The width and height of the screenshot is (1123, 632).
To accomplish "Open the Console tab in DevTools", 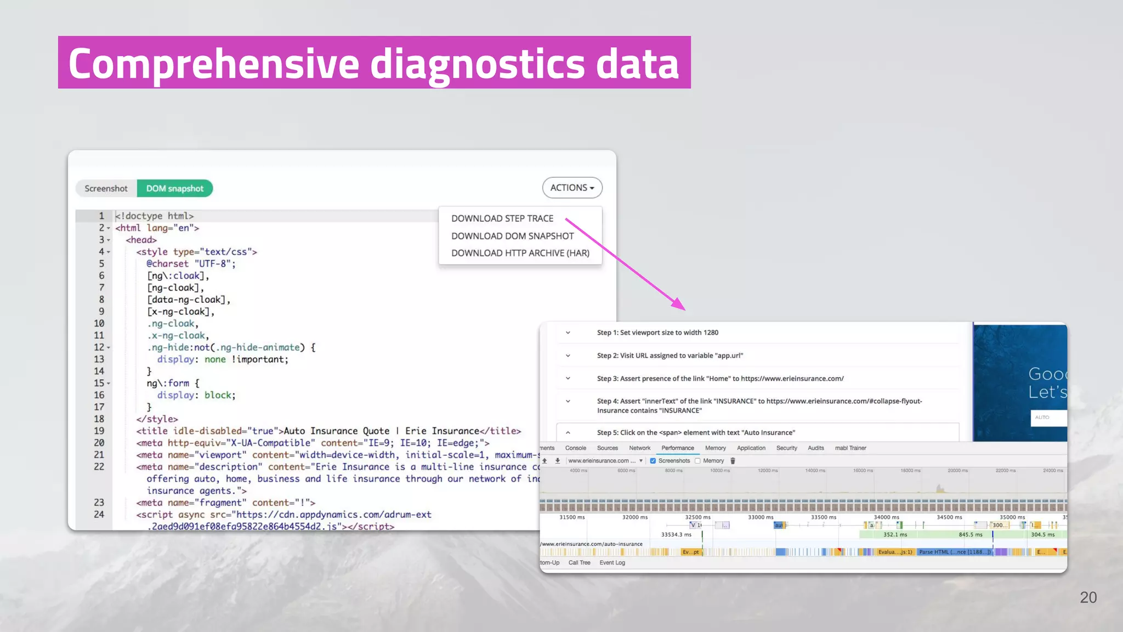I will pyautogui.click(x=575, y=448).
